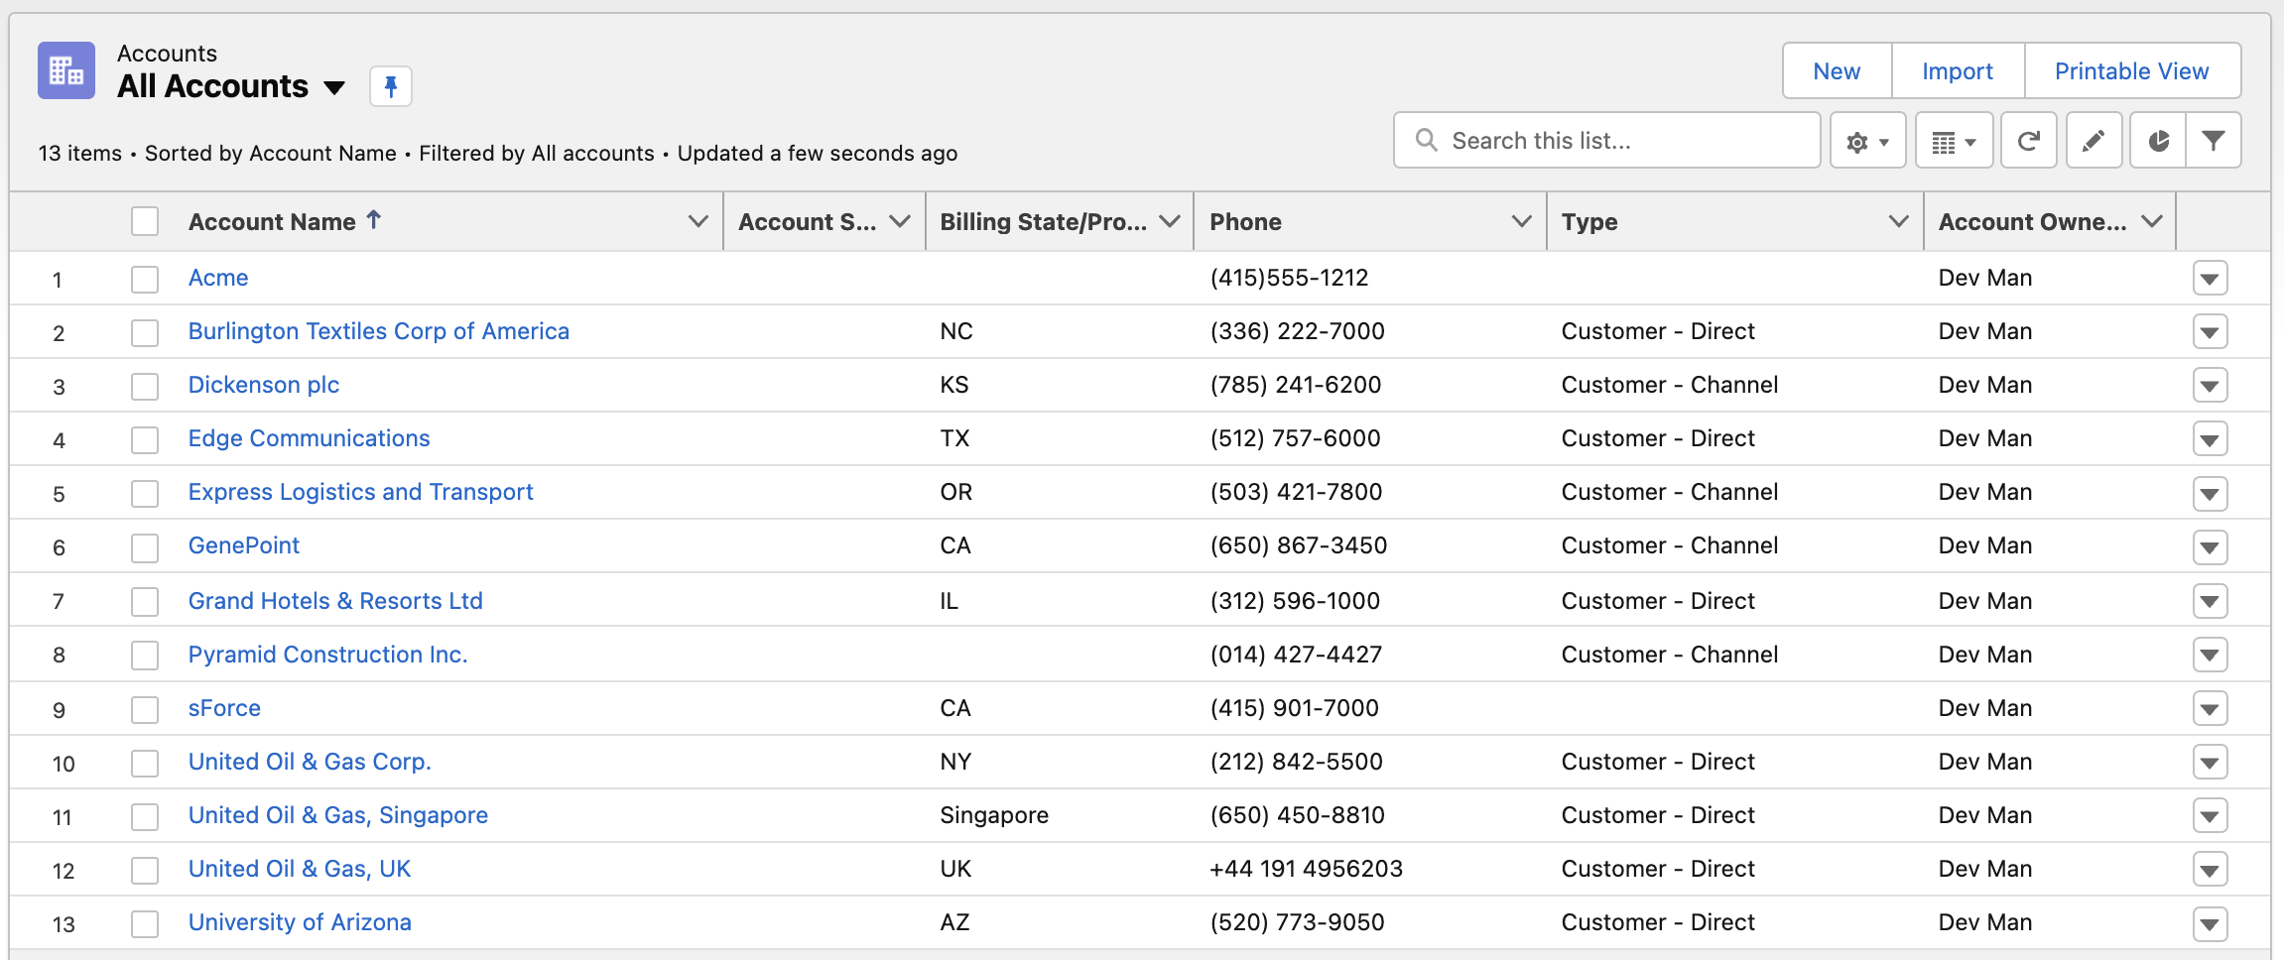Screen dimensions: 2284x960
Task: Open list view controls gear menu
Action: [1867, 141]
